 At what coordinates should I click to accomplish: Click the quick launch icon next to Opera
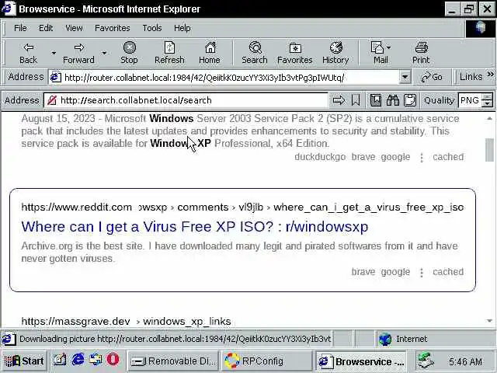[x=95, y=360]
